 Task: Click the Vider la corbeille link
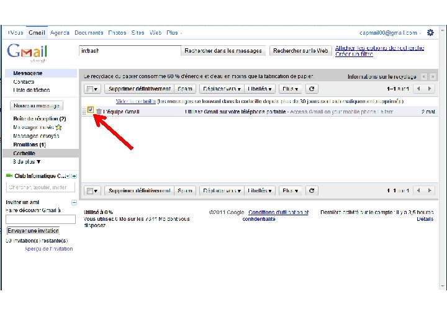(x=136, y=101)
